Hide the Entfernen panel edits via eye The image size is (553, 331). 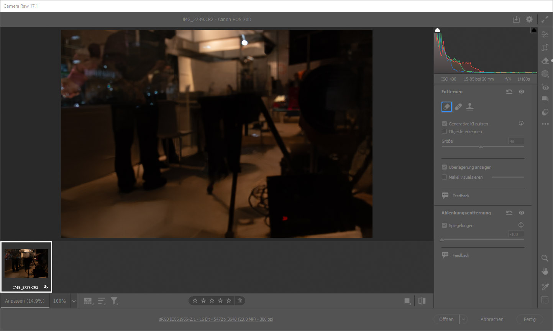pos(521,92)
